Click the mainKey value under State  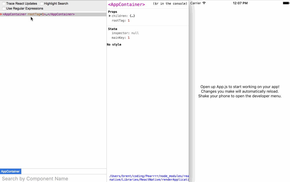[129, 38]
